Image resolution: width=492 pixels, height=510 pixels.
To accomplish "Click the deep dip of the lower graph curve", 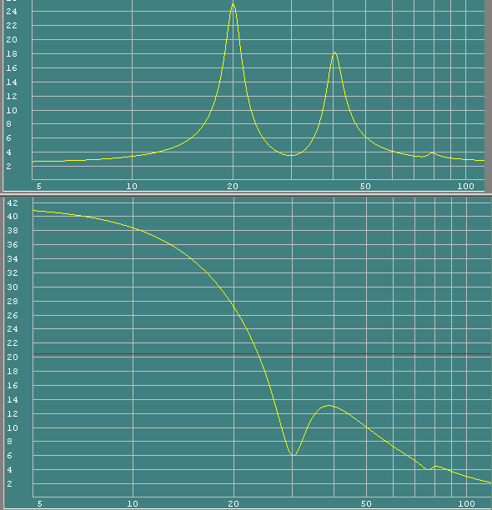I will click(x=293, y=455).
